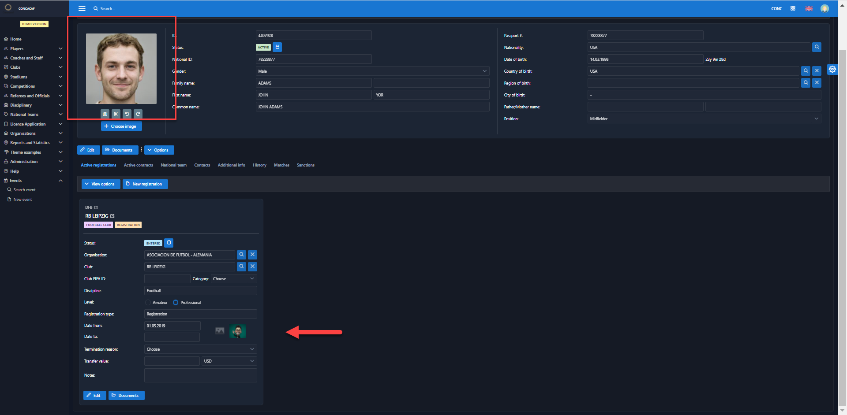This screenshot has width=847, height=415.
Task: Click the search icon next to Nationality
Action: coord(817,47)
